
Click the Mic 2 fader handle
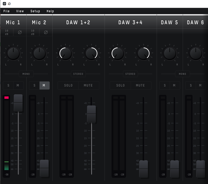pyautogui.click(x=44, y=168)
